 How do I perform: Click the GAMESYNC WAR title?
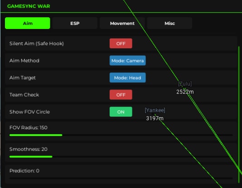29,6
